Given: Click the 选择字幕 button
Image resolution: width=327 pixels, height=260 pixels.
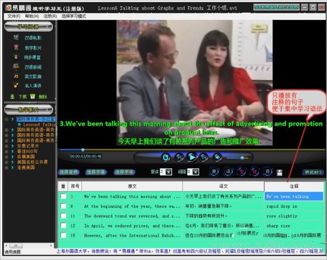Looking at the screenshot, I should 96,172.
